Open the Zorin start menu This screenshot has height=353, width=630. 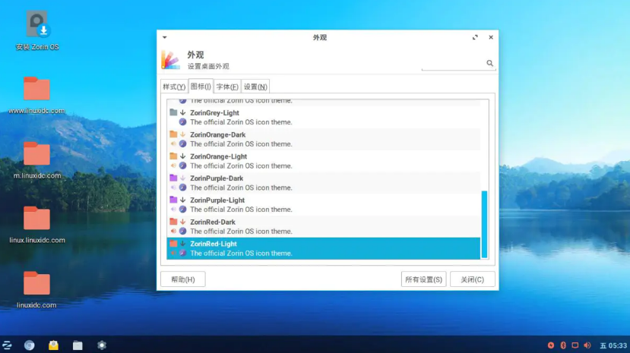tap(7, 345)
